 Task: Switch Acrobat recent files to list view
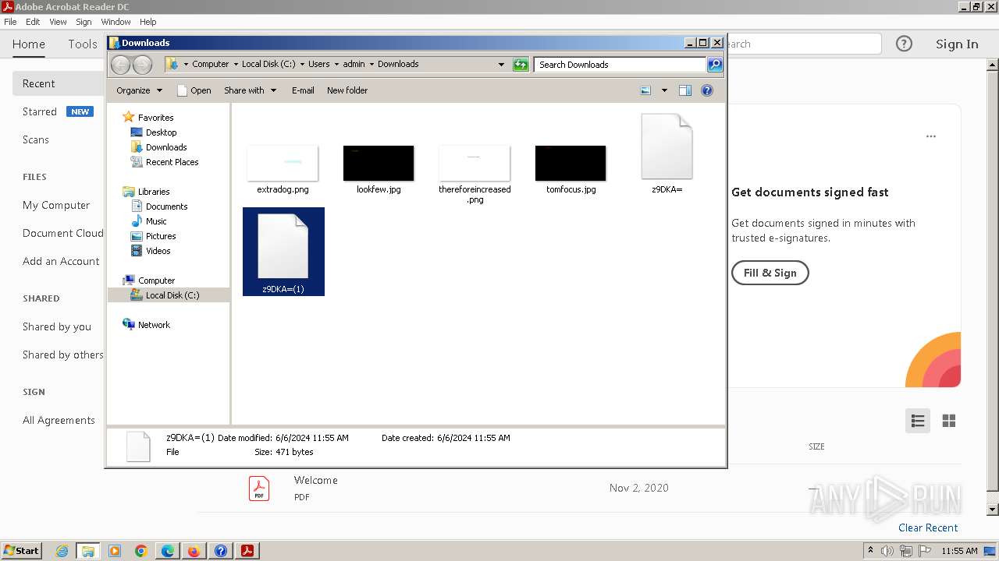click(x=918, y=421)
